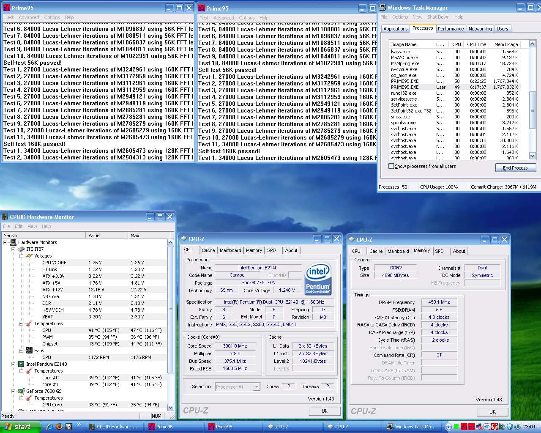Screen dimensions: 541x433
Task: Open Options menu in right Prime95 window
Action: click(x=246, y=18)
